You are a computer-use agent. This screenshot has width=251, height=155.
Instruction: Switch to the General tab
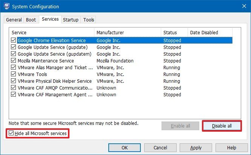point(14,20)
